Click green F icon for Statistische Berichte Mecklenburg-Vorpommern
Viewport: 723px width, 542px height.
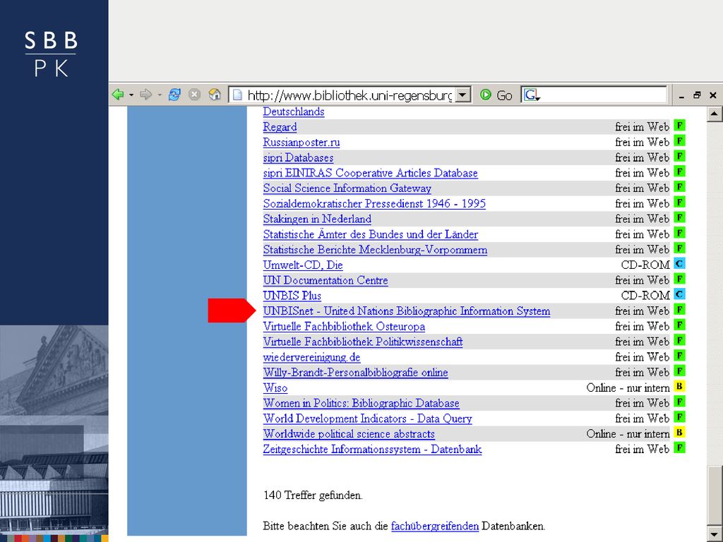679,248
